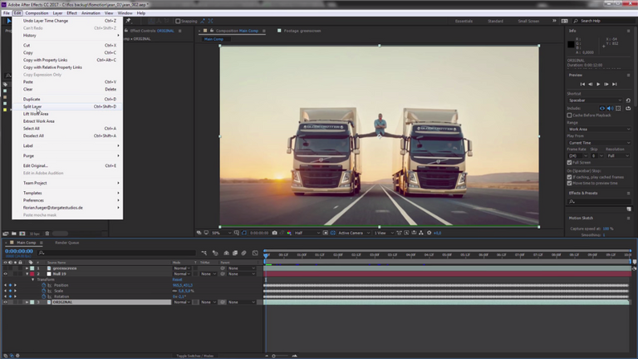Open the Effects & Presets panel menu

coord(628,194)
